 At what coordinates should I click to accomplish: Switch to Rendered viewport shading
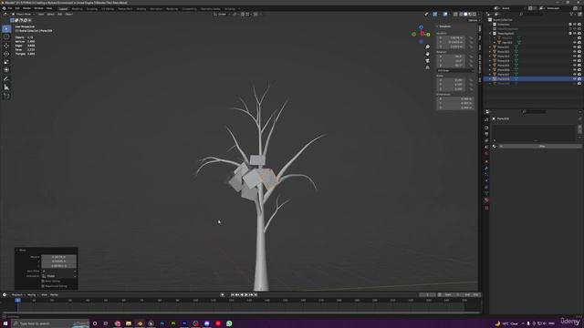pos(474,15)
